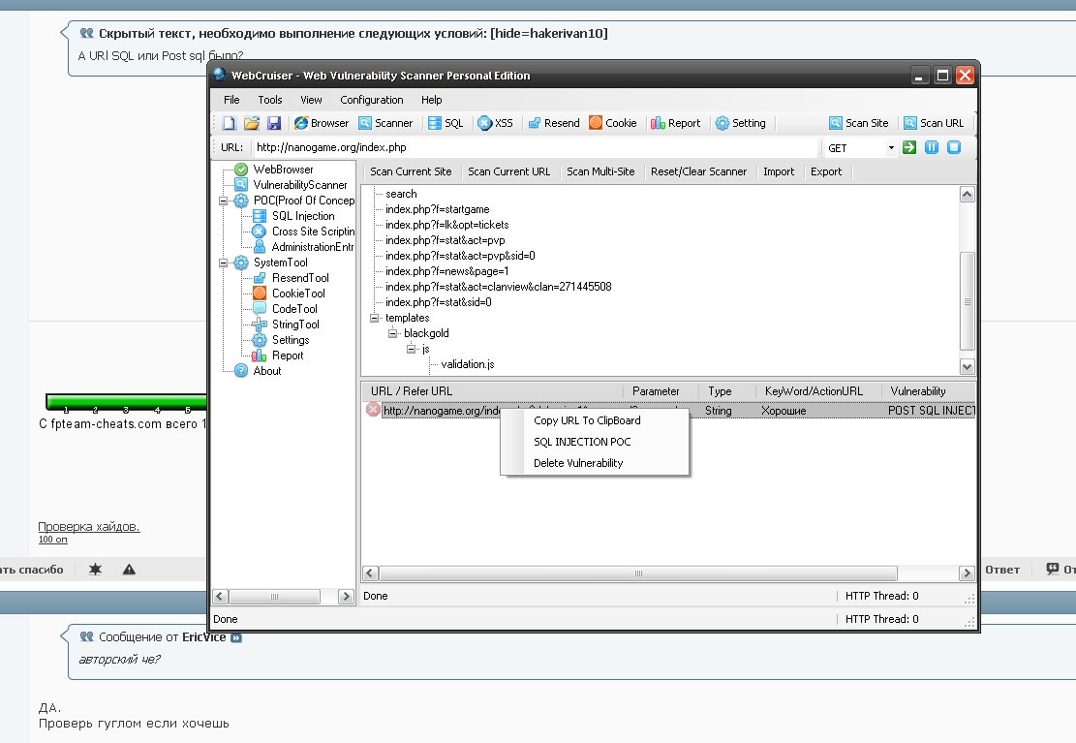The image size is (1076, 743).
Task: Select index.php?f=news&page=1 tree entry
Action: tap(446, 271)
